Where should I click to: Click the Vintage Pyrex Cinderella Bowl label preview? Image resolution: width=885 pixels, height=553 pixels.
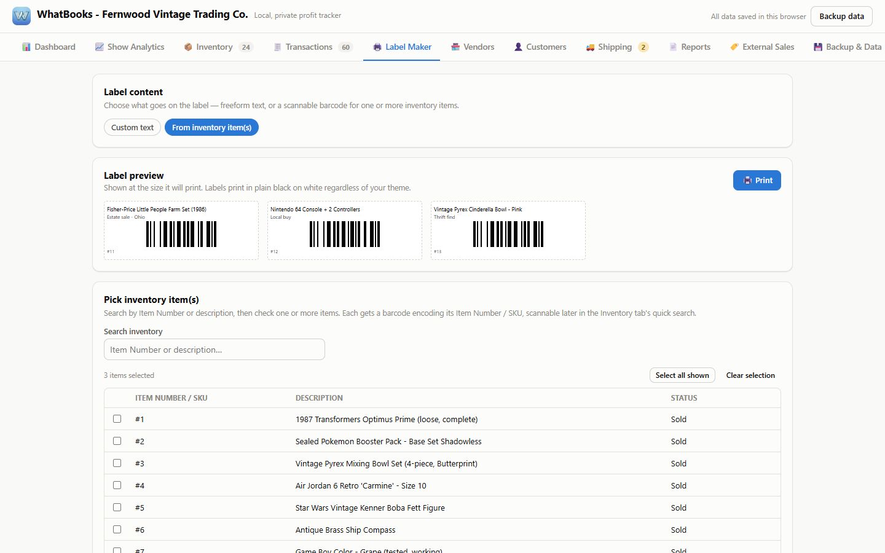[x=508, y=230]
